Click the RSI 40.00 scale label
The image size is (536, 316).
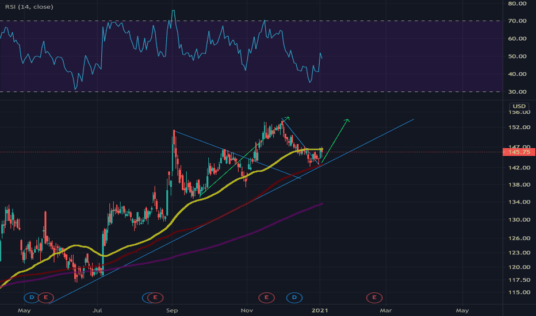coord(517,75)
